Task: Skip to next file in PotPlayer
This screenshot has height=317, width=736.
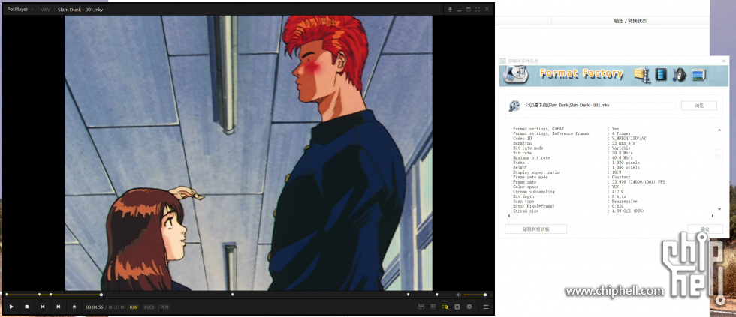Action: [x=59, y=307]
